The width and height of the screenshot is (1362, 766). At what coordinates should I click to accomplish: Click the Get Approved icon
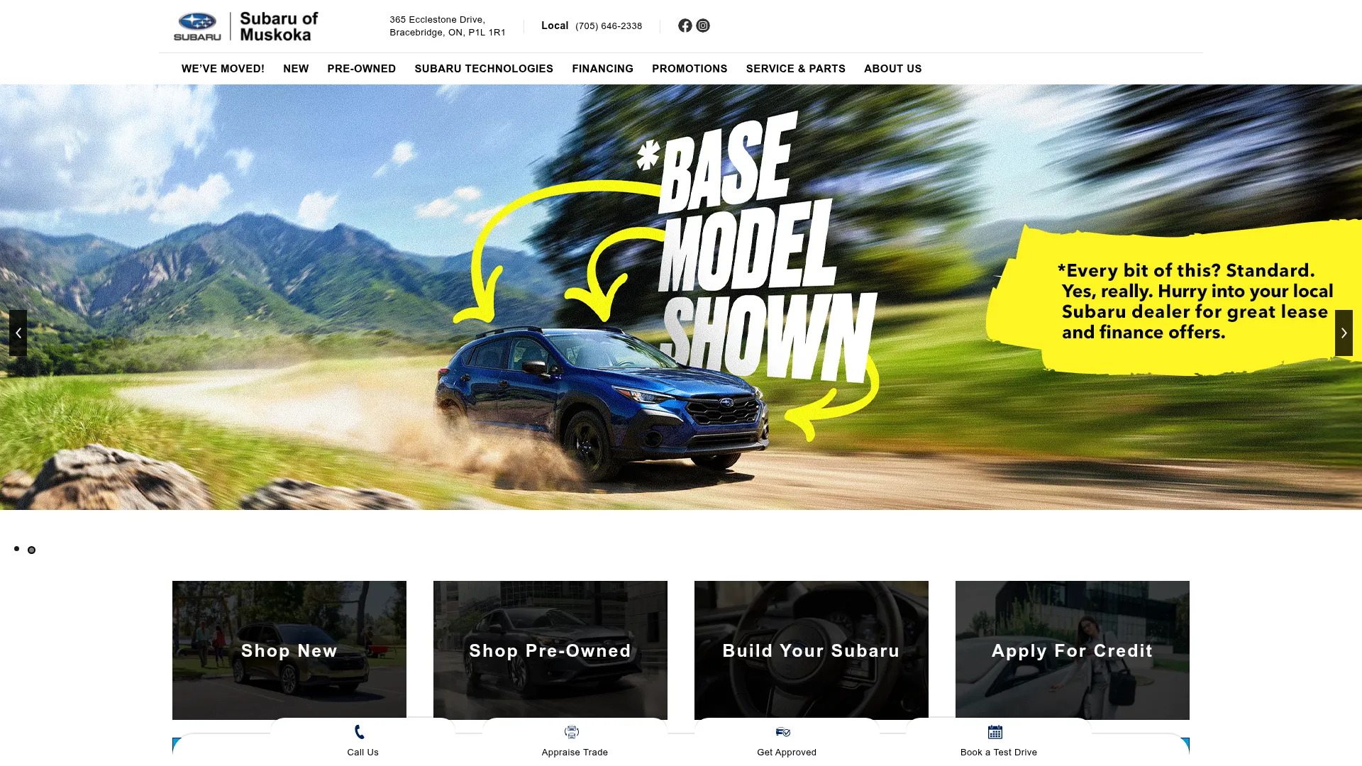coord(783,732)
